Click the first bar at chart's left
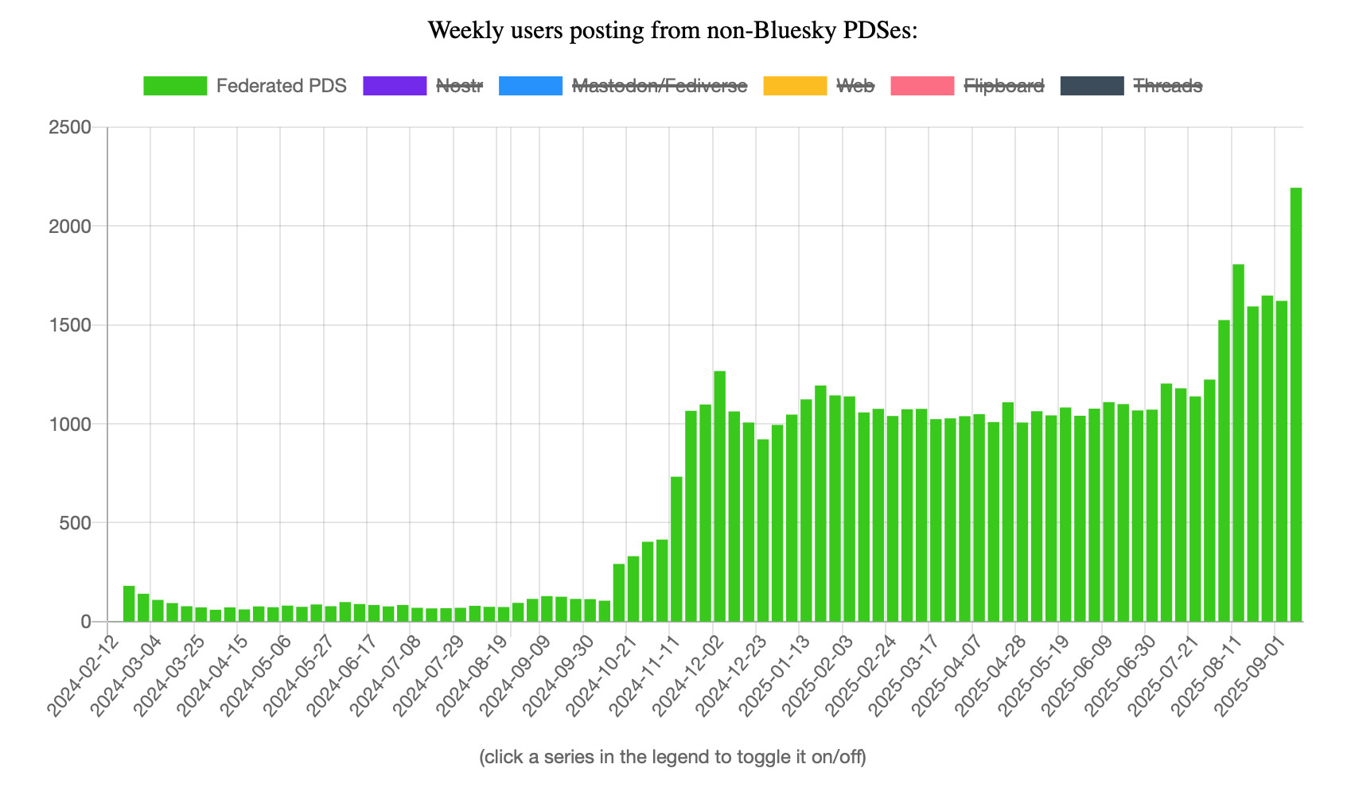The image size is (1351, 803). pyautogui.click(x=129, y=603)
